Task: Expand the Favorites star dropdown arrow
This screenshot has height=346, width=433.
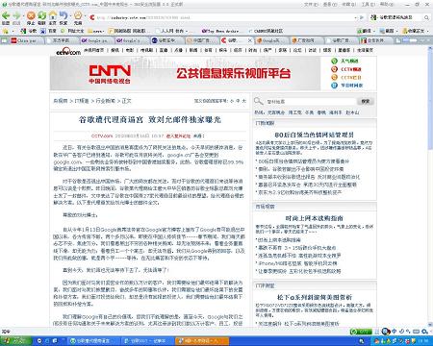Action: tap(13, 31)
